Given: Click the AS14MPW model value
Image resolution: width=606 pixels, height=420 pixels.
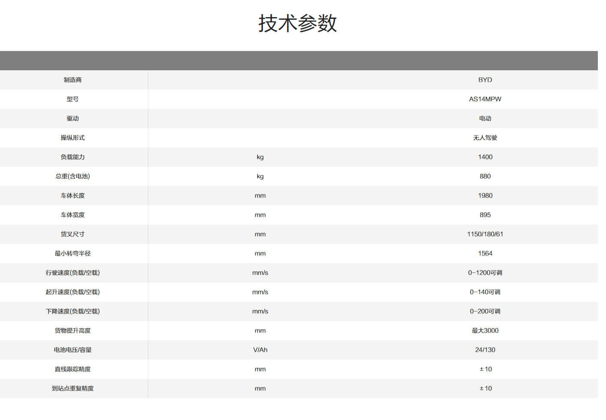Looking at the screenshot, I should (x=485, y=99).
